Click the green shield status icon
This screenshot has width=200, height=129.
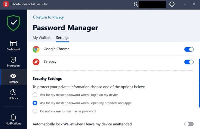pyautogui.click(x=13, y=23)
